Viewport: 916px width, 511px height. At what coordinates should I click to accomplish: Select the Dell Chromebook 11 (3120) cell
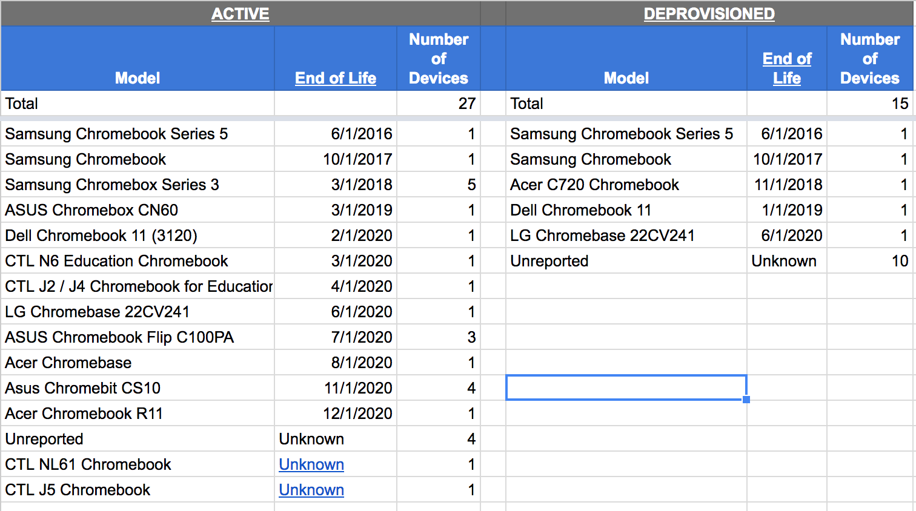tap(138, 236)
